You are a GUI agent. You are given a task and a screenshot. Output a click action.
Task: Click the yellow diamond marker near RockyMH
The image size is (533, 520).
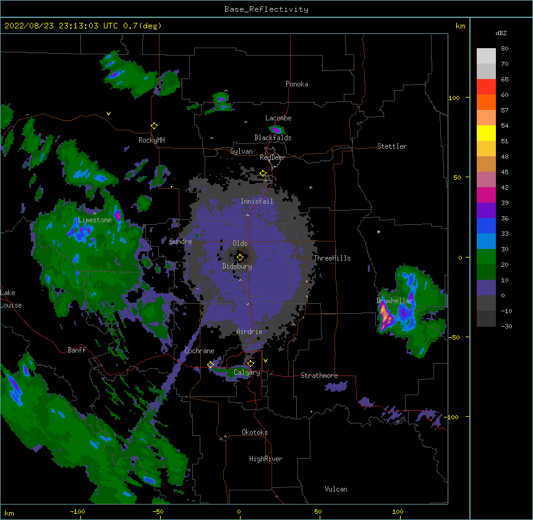point(154,126)
